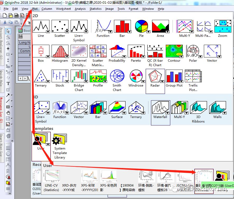Pick the Pareto chart icon
Screen dimensions: 234x199
(x=136, y=51)
